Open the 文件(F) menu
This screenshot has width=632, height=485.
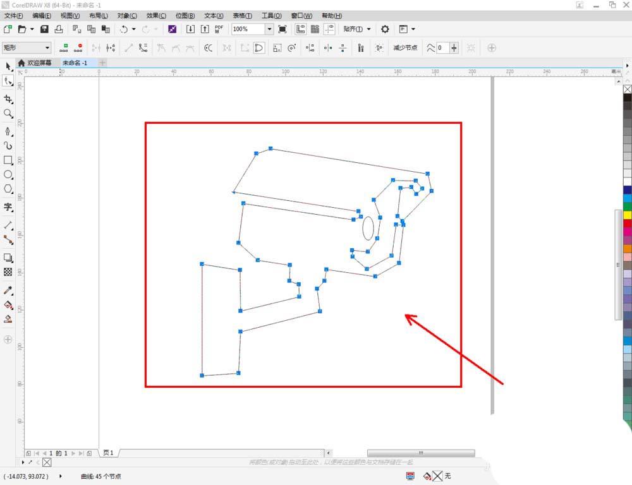pyautogui.click(x=14, y=16)
